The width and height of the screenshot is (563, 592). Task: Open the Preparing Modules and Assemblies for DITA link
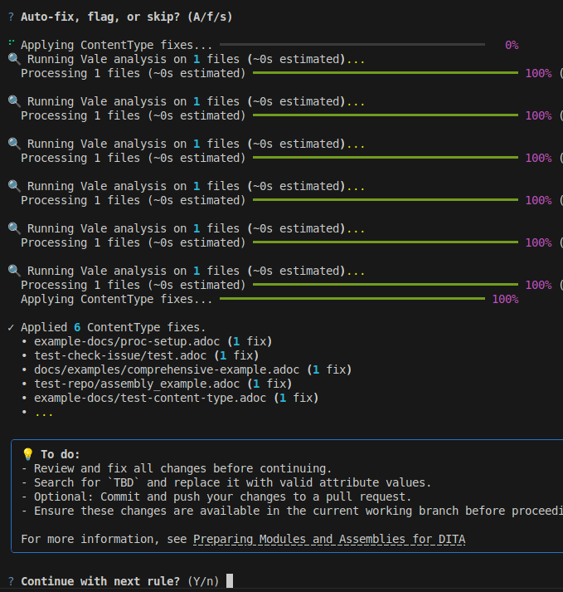point(329,539)
